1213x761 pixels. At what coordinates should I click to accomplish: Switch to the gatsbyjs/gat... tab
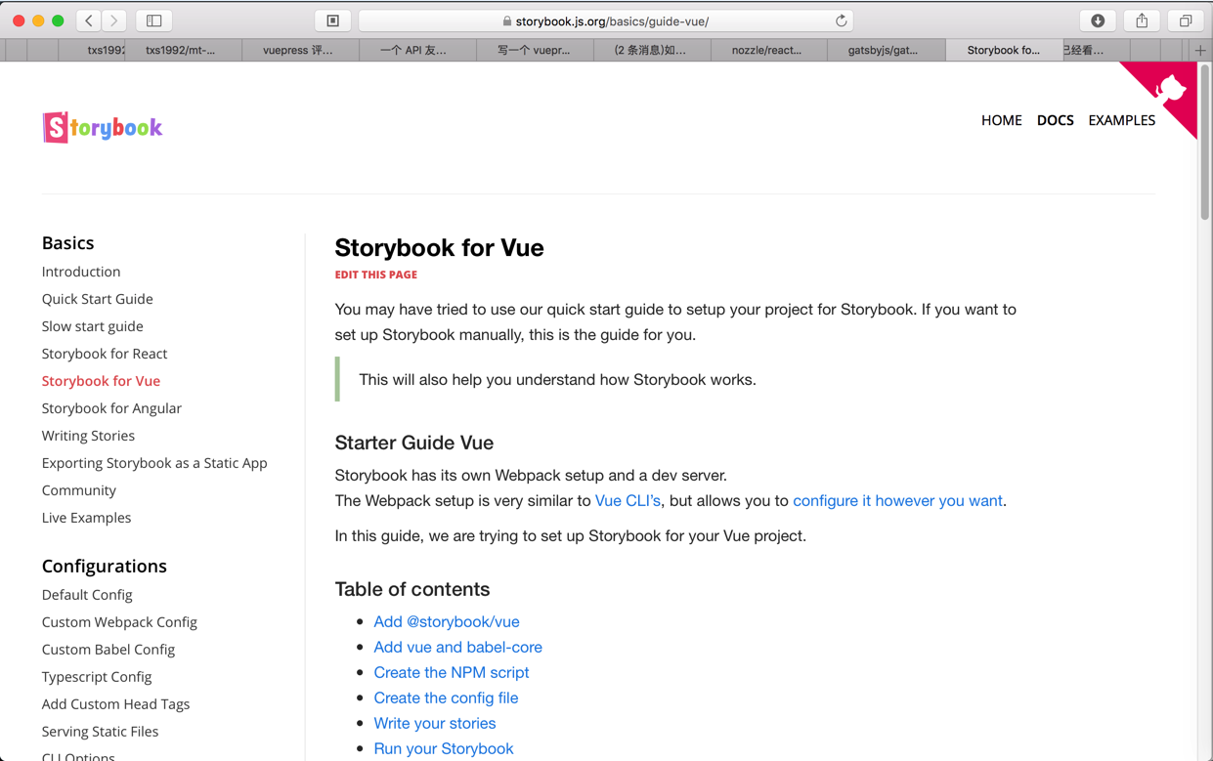[x=883, y=50]
